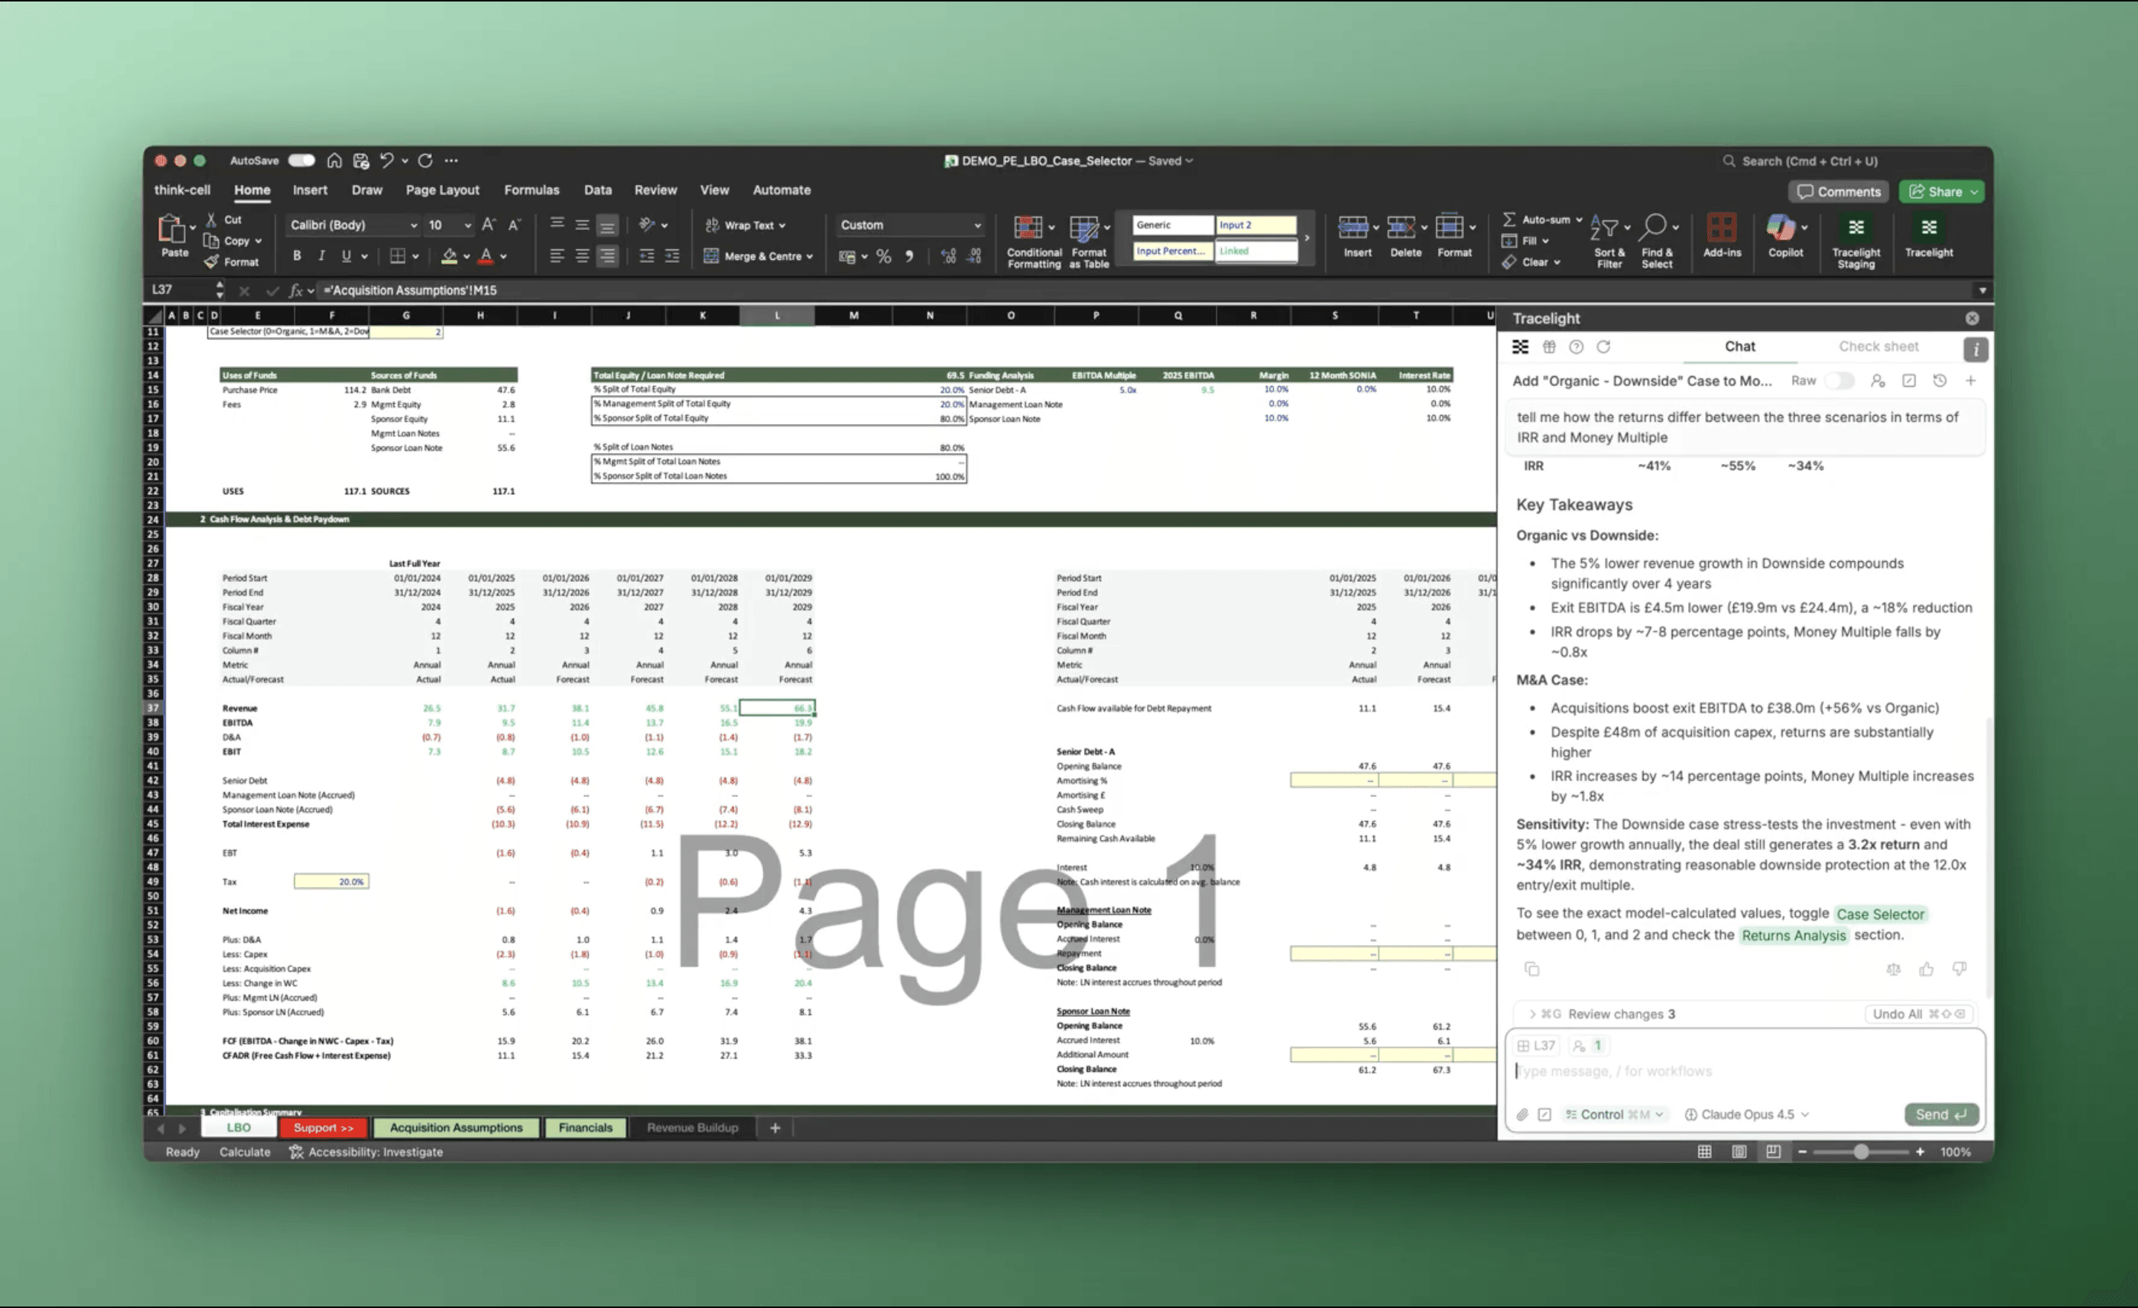Switch to the Acquisition Assumptions sheet tab
This screenshot has width=2138, height=1308.
[x=456, y=1128]
